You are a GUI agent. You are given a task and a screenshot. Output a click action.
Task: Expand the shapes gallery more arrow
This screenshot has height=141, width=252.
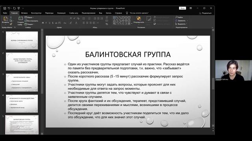click(132, 23)
